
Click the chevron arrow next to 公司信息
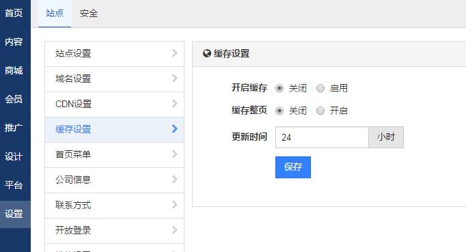pyautogui.click(x=175, y=180)
